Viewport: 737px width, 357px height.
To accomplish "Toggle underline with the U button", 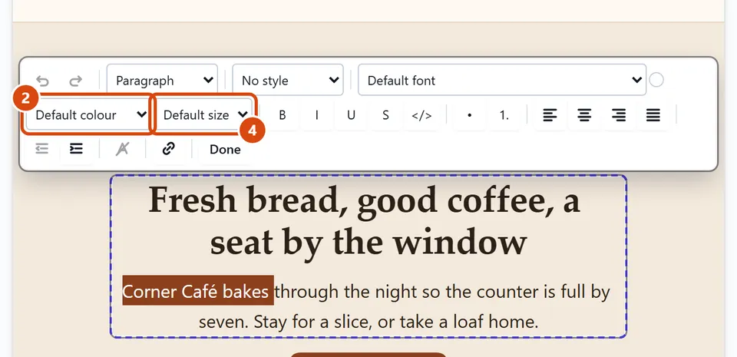I will [351, 115].
